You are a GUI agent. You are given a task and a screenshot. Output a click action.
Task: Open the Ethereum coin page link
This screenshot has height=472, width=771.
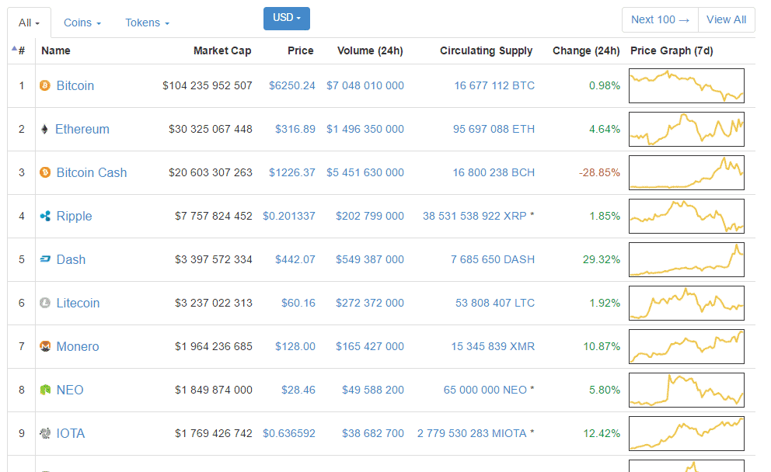pos(82,129)
